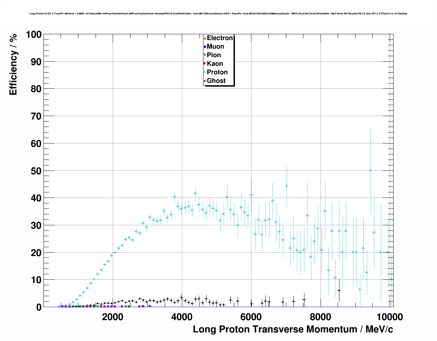
Task: Click the "Efficiency / %" y-axis title
Action: tap(13, 64)
